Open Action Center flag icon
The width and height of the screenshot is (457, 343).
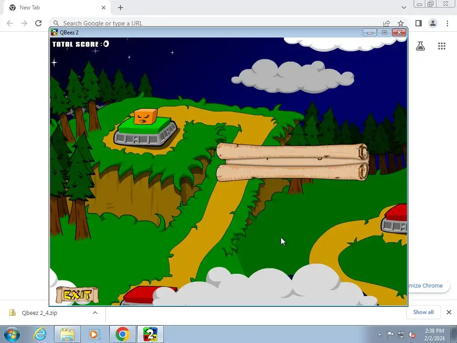[390, 335]
